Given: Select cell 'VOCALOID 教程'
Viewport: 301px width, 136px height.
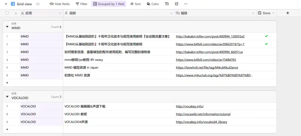Looking at the screenshot, I should coord(119,114).
